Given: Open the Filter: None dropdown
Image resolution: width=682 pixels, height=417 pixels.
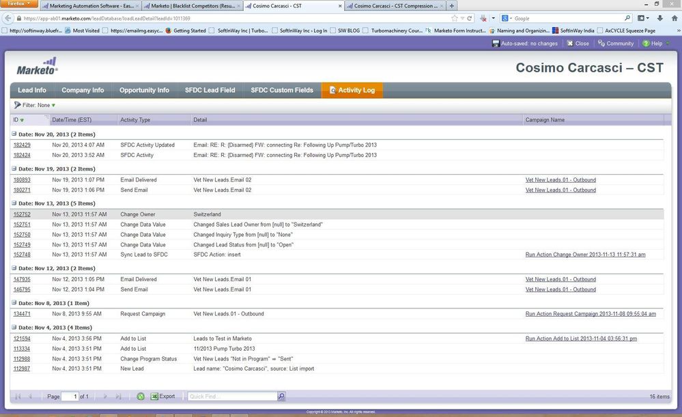Looking at the screenshot, I should [x=34, y=105].
